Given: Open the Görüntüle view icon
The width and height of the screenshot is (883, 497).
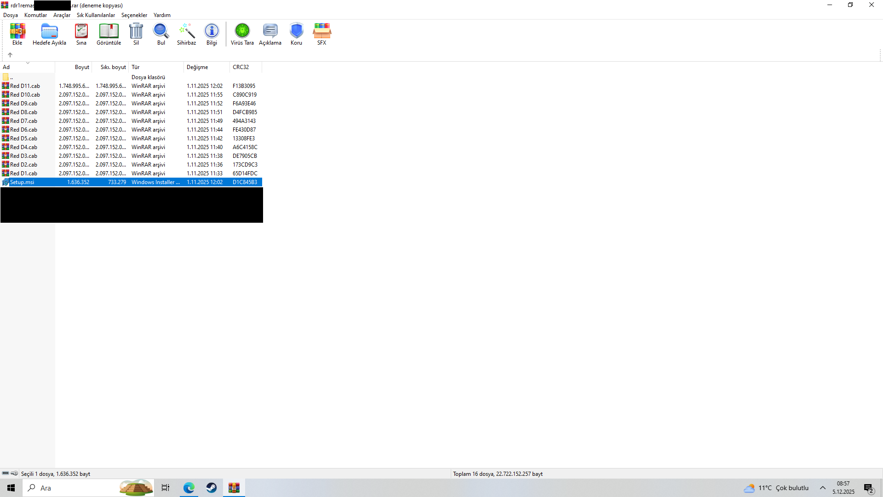Looking at the screenshot, I should 109,31.
